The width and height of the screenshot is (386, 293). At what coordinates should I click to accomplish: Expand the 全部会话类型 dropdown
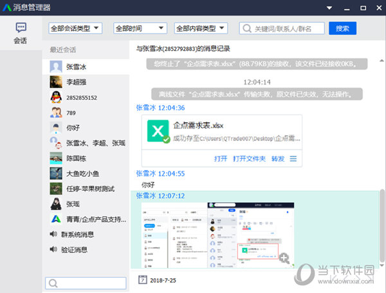[75, 28]
